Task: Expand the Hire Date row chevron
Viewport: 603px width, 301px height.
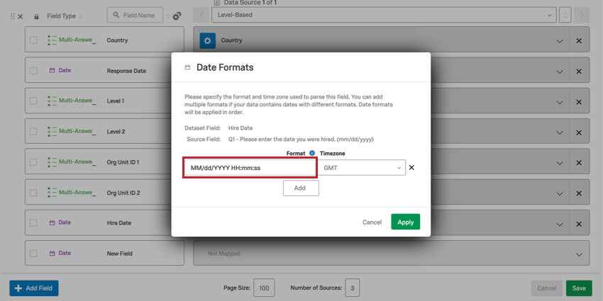Action: 560,225
